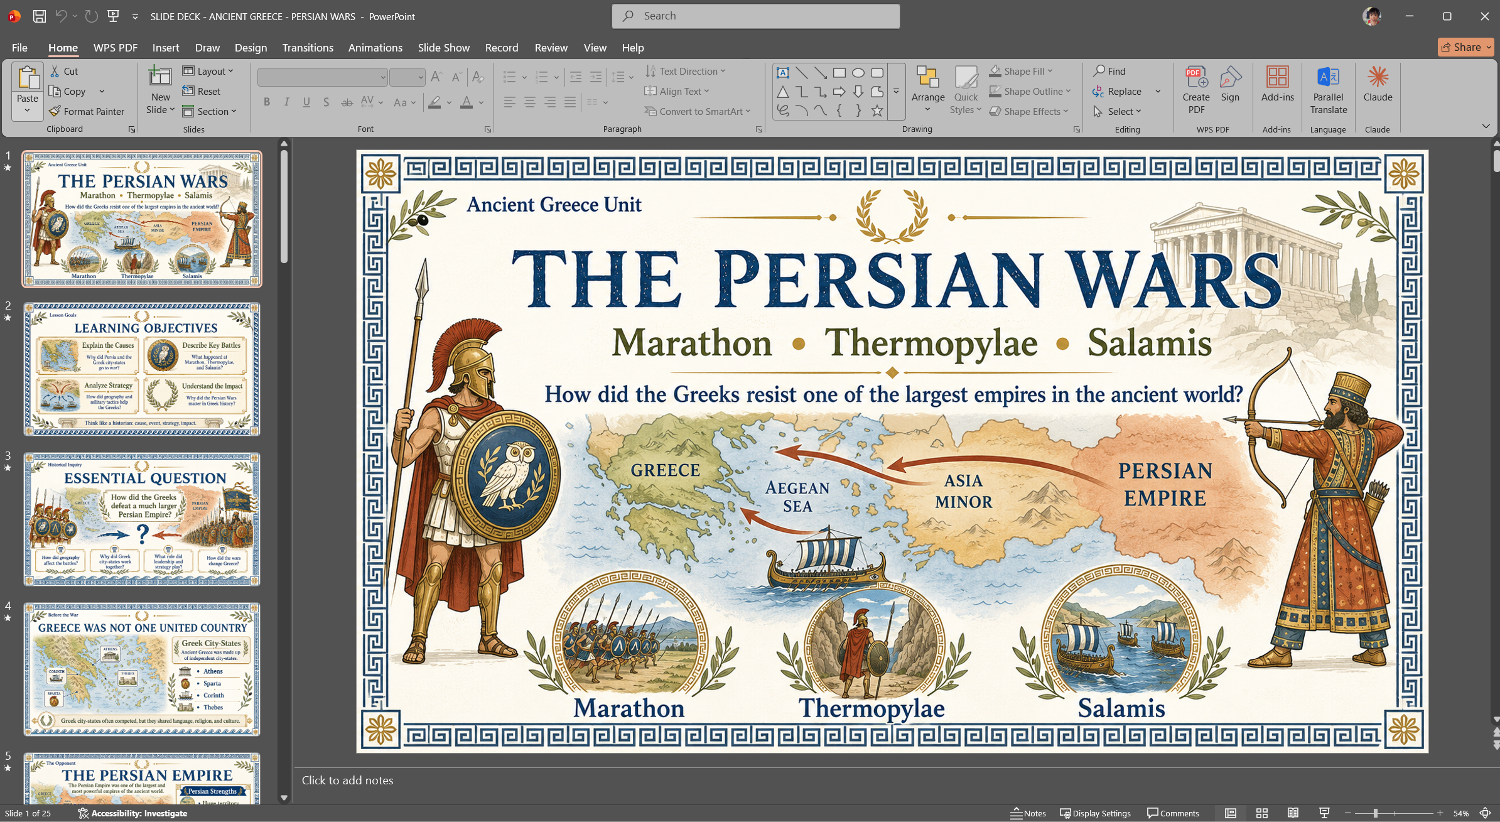Undo the last action
The width and height of the screenshot is (1500, 822).
[61, 16]
